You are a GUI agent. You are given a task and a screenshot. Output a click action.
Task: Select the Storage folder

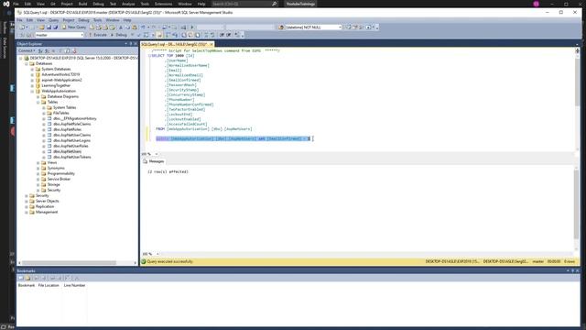53,184
